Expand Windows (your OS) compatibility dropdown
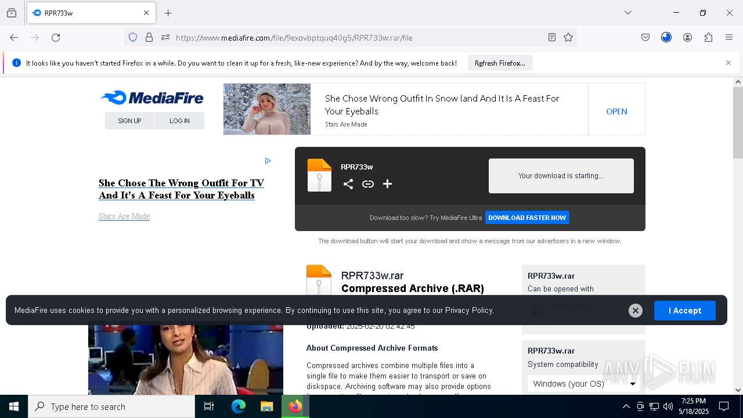 click(585, 384)
